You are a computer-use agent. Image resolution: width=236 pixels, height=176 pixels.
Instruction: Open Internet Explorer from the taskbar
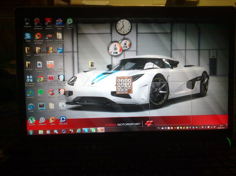click(78, 131)
